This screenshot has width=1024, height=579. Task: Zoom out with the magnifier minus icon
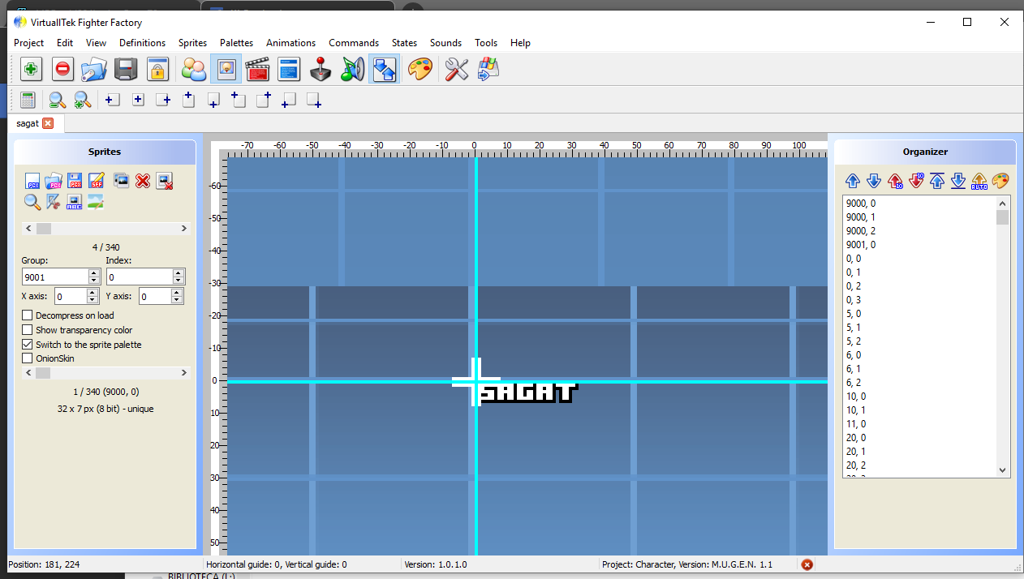pyautogui.click(x=57, y=101)
